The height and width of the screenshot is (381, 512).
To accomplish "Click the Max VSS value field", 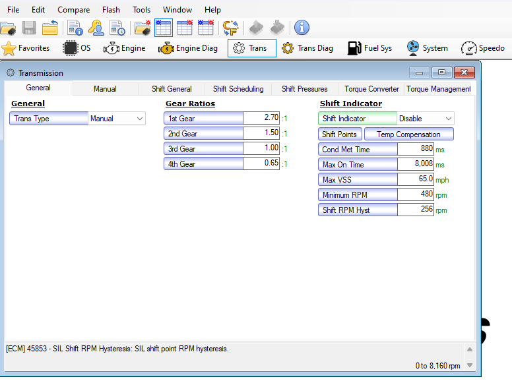I will click(x=416, y=179).
